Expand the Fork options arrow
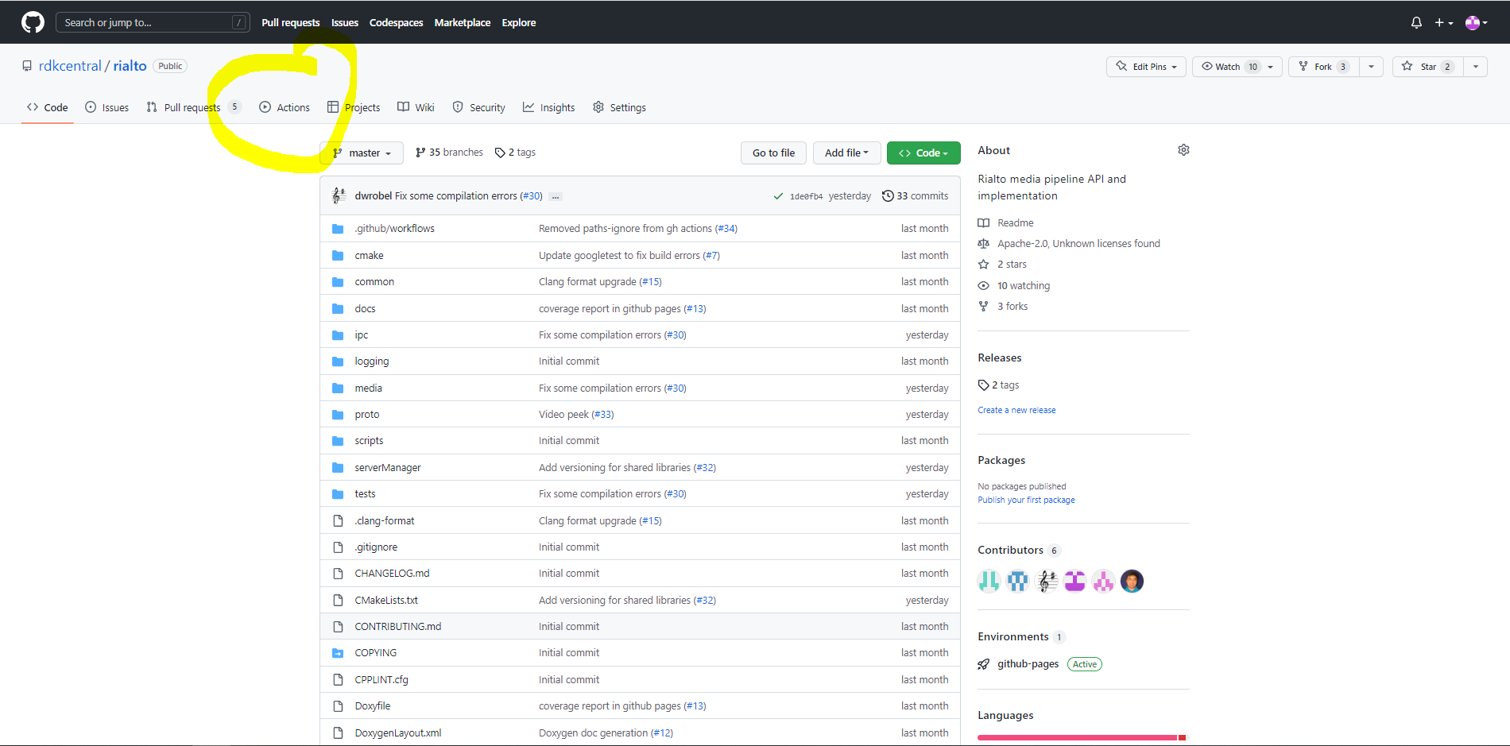The height and width of the screenshot is (746, 1510). tap(1371, 67)
